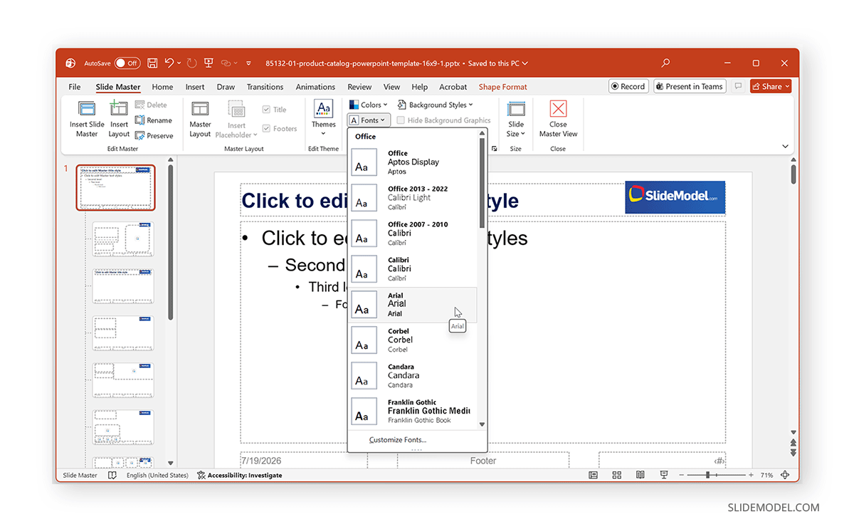Click Close Master View
Screen dimensions: 854x529
click(x=558, y=118)
